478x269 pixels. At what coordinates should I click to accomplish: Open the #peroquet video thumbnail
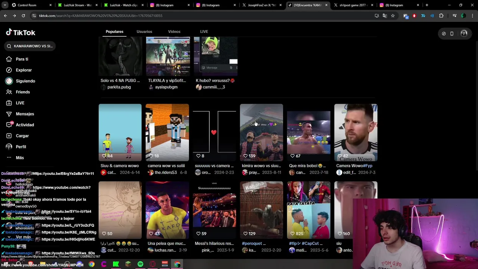(261, 210)
